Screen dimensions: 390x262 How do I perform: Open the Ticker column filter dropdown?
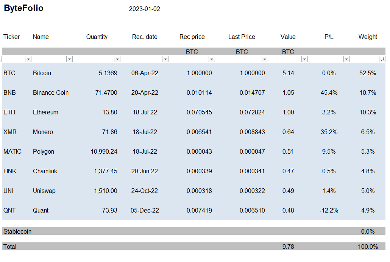pos(28,59)
